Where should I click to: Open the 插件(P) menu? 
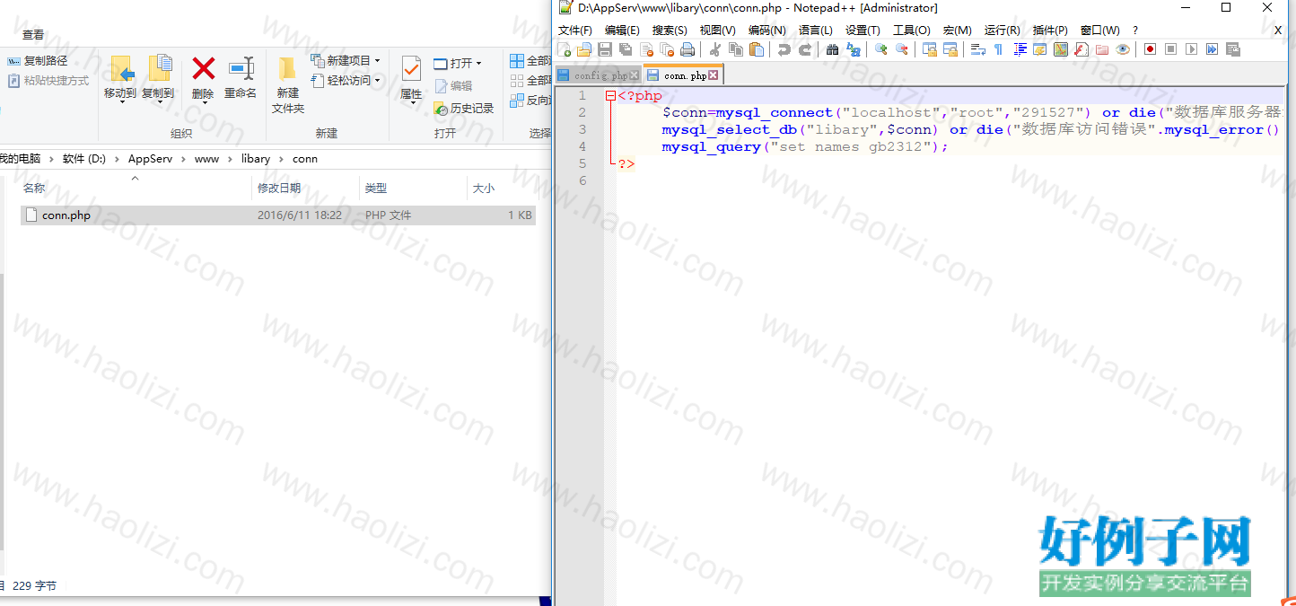[1050, 30]
